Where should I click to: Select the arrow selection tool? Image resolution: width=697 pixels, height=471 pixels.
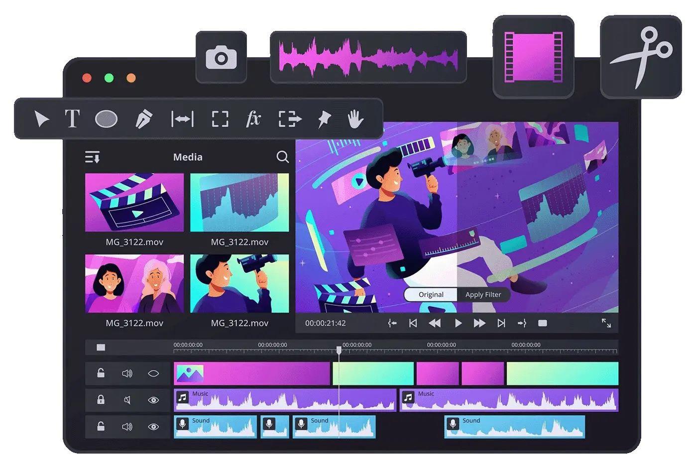[x=41, y=119]
